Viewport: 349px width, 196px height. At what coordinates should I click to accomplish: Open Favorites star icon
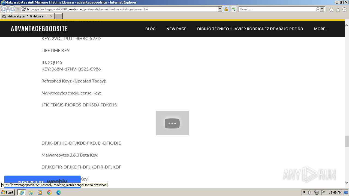[x=338, y=10]
